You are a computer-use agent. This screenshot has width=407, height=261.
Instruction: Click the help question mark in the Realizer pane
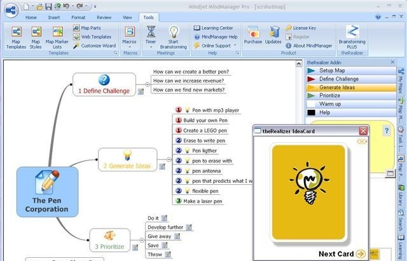coord(387,130)
